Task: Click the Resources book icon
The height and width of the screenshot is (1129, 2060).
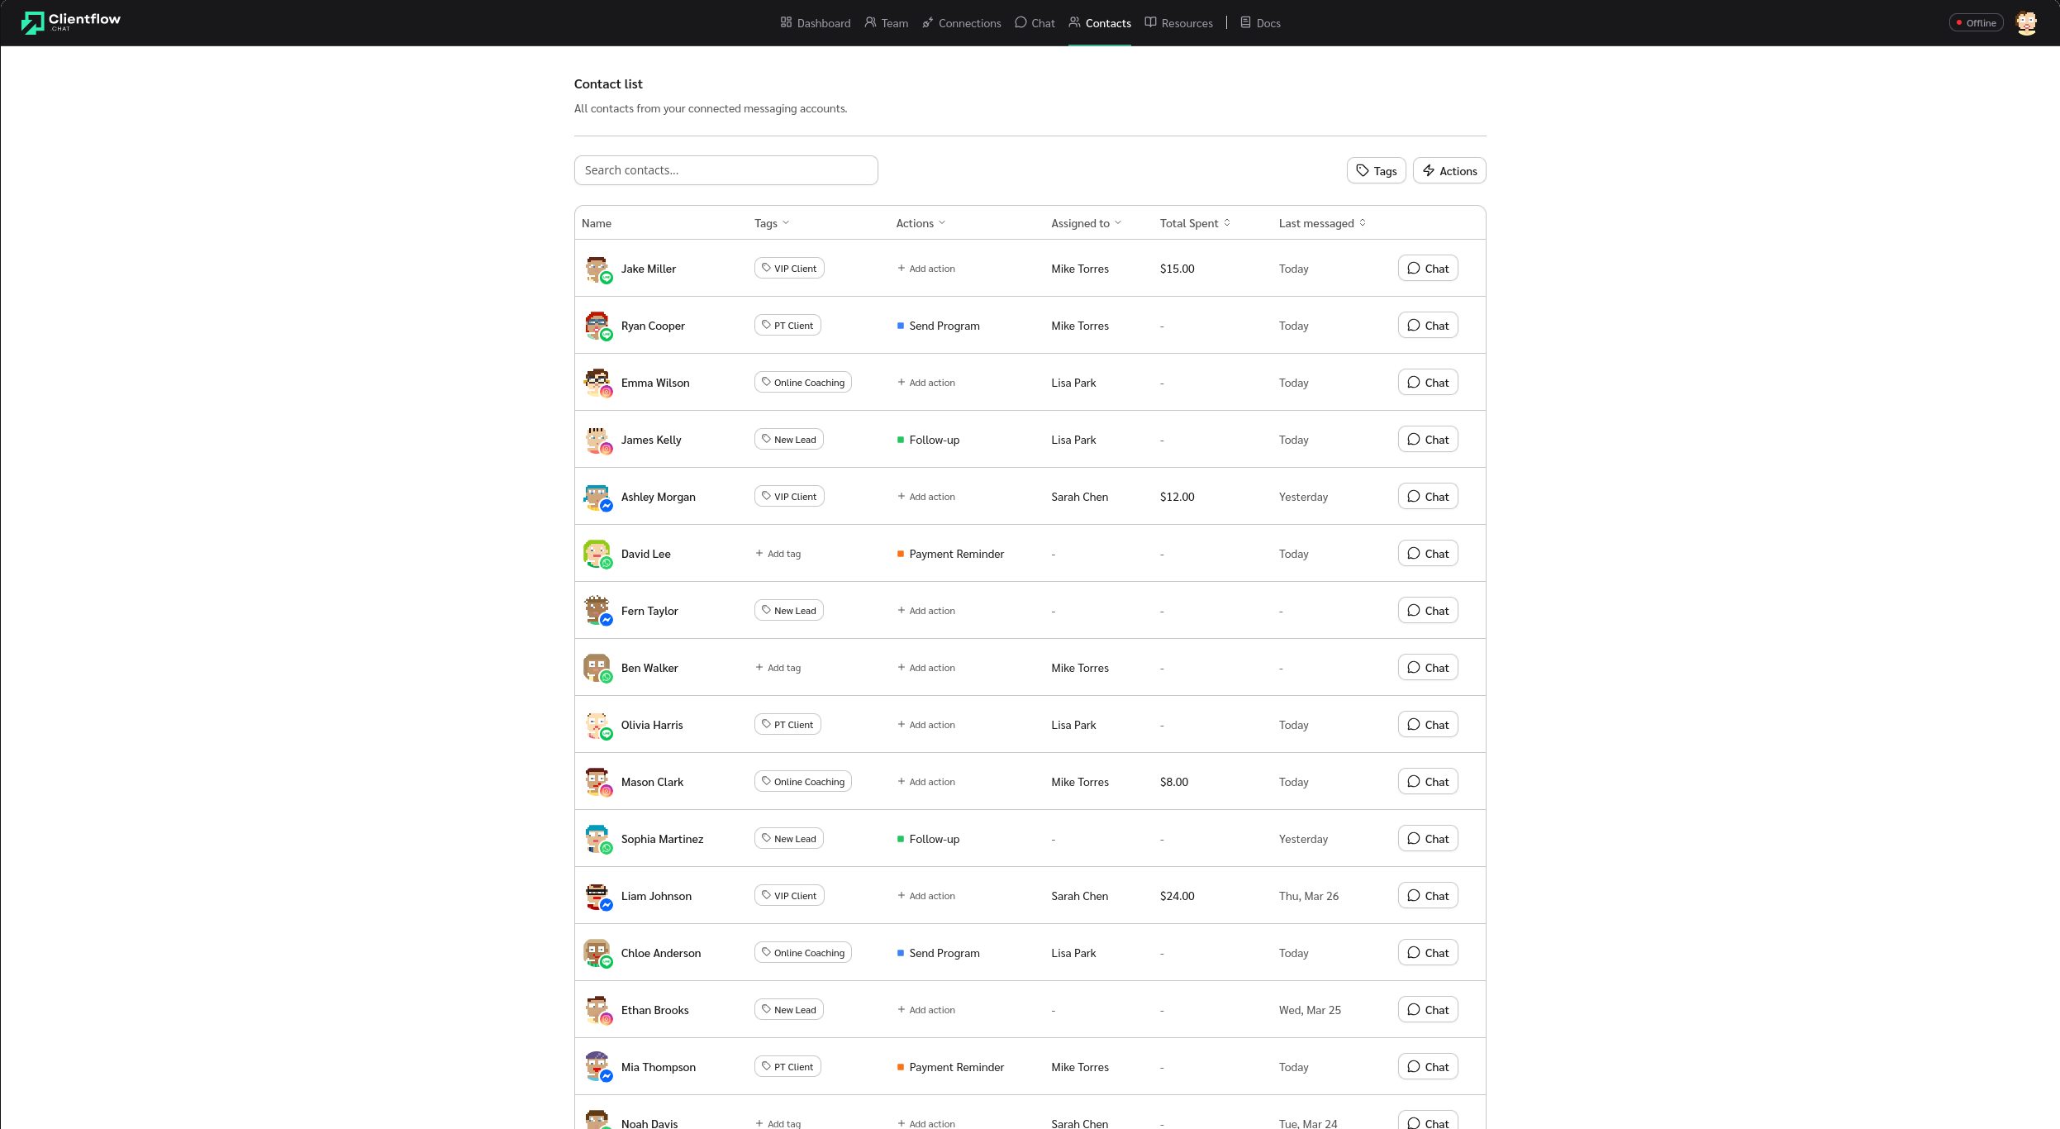Action: pos(1150,22)
